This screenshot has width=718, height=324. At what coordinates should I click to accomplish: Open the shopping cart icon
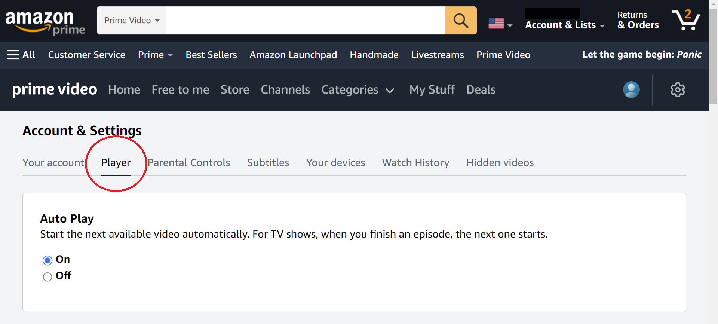point(686,20)
